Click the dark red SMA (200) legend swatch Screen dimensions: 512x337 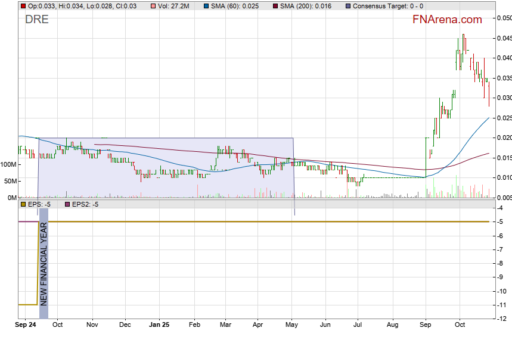pos(276,6)
